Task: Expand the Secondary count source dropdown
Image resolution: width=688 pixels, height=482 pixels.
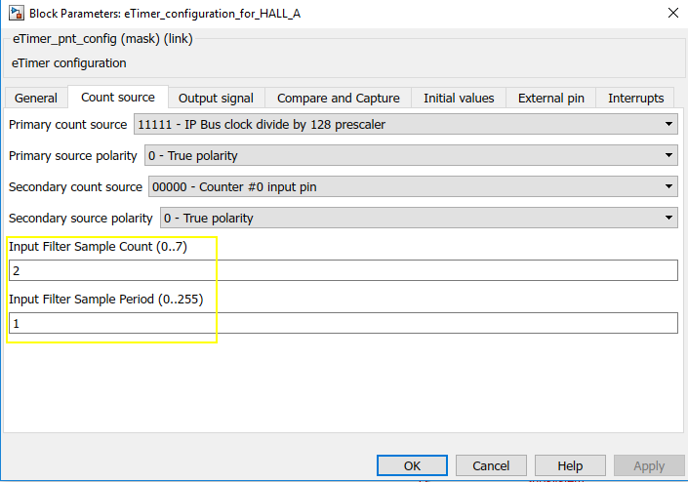Action: (x=412, y=186)
